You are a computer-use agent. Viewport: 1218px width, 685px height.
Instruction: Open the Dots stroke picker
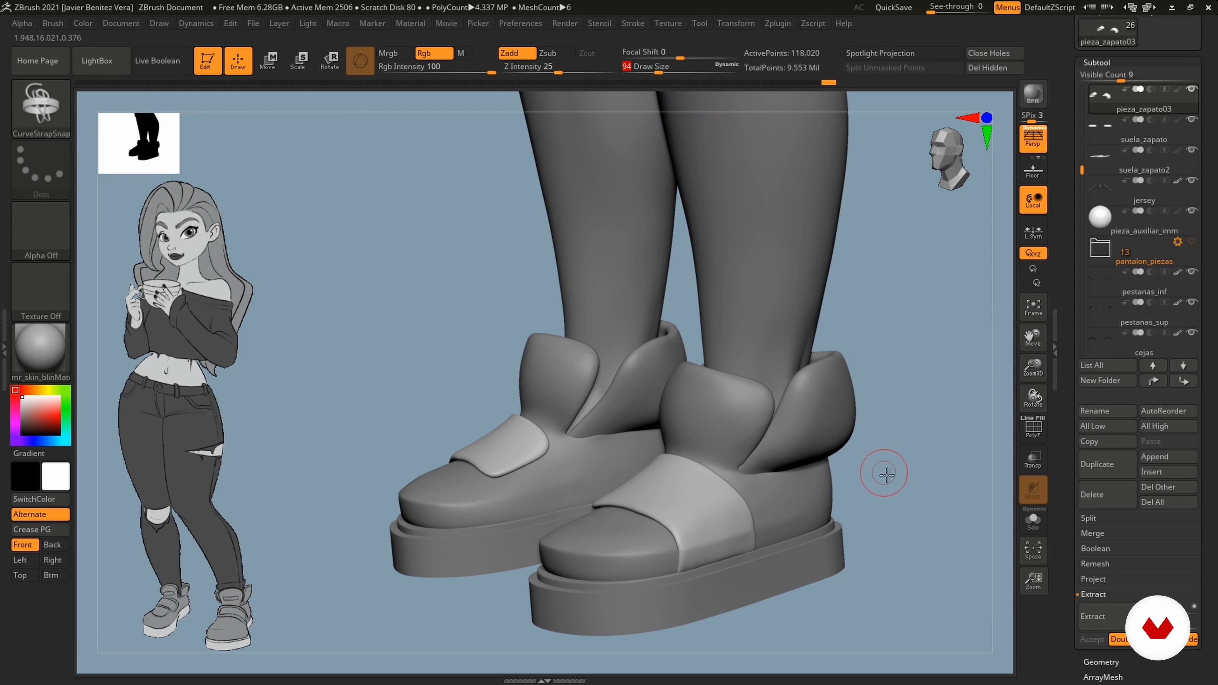41,170
